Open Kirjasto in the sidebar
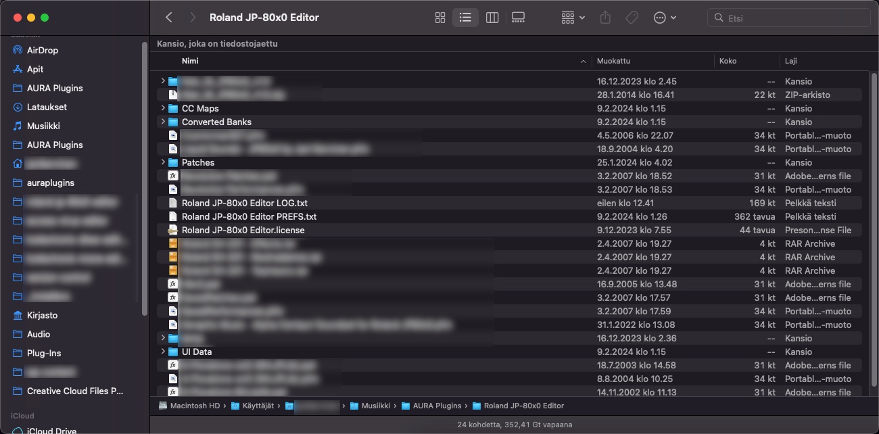879x434 pixels. (x=42, y=315)
